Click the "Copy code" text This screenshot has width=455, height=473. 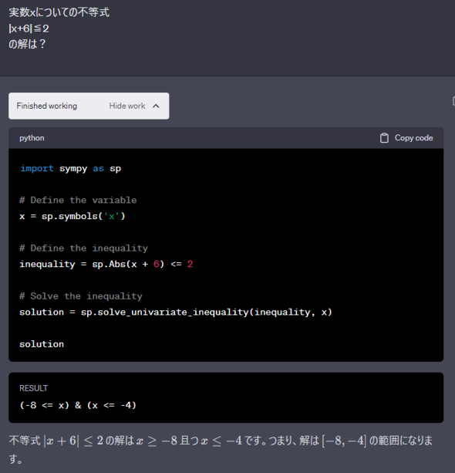click(x=413, y=138)
